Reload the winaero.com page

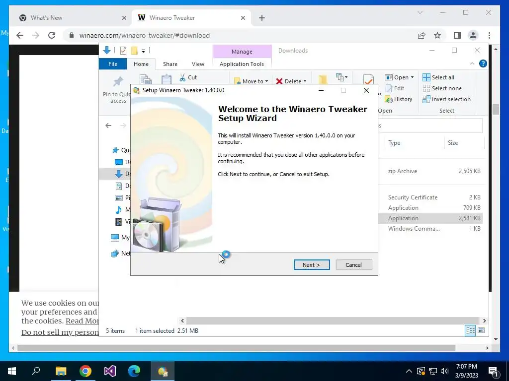pos(52,35)
